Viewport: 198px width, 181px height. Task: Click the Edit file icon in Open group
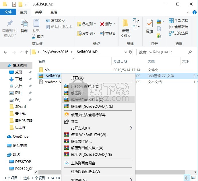(x=159, y=29)
